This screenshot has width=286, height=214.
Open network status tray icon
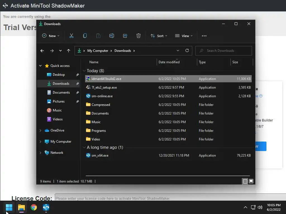[253, 207]
